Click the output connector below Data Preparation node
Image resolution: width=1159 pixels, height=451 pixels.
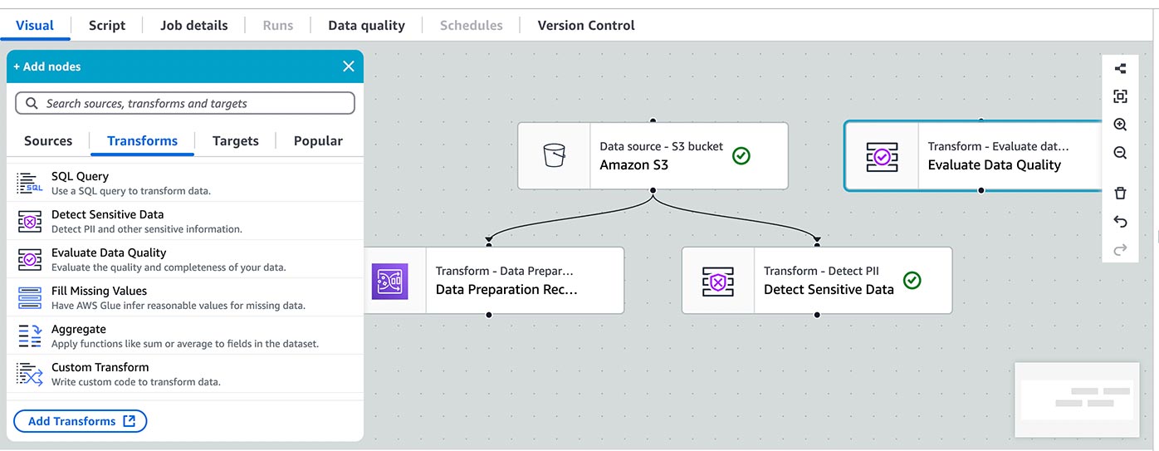pyautogui.click(x=489, y=315)
